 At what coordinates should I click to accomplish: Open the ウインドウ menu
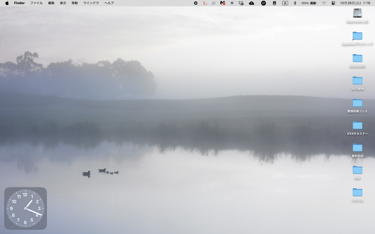coord(91,3)
